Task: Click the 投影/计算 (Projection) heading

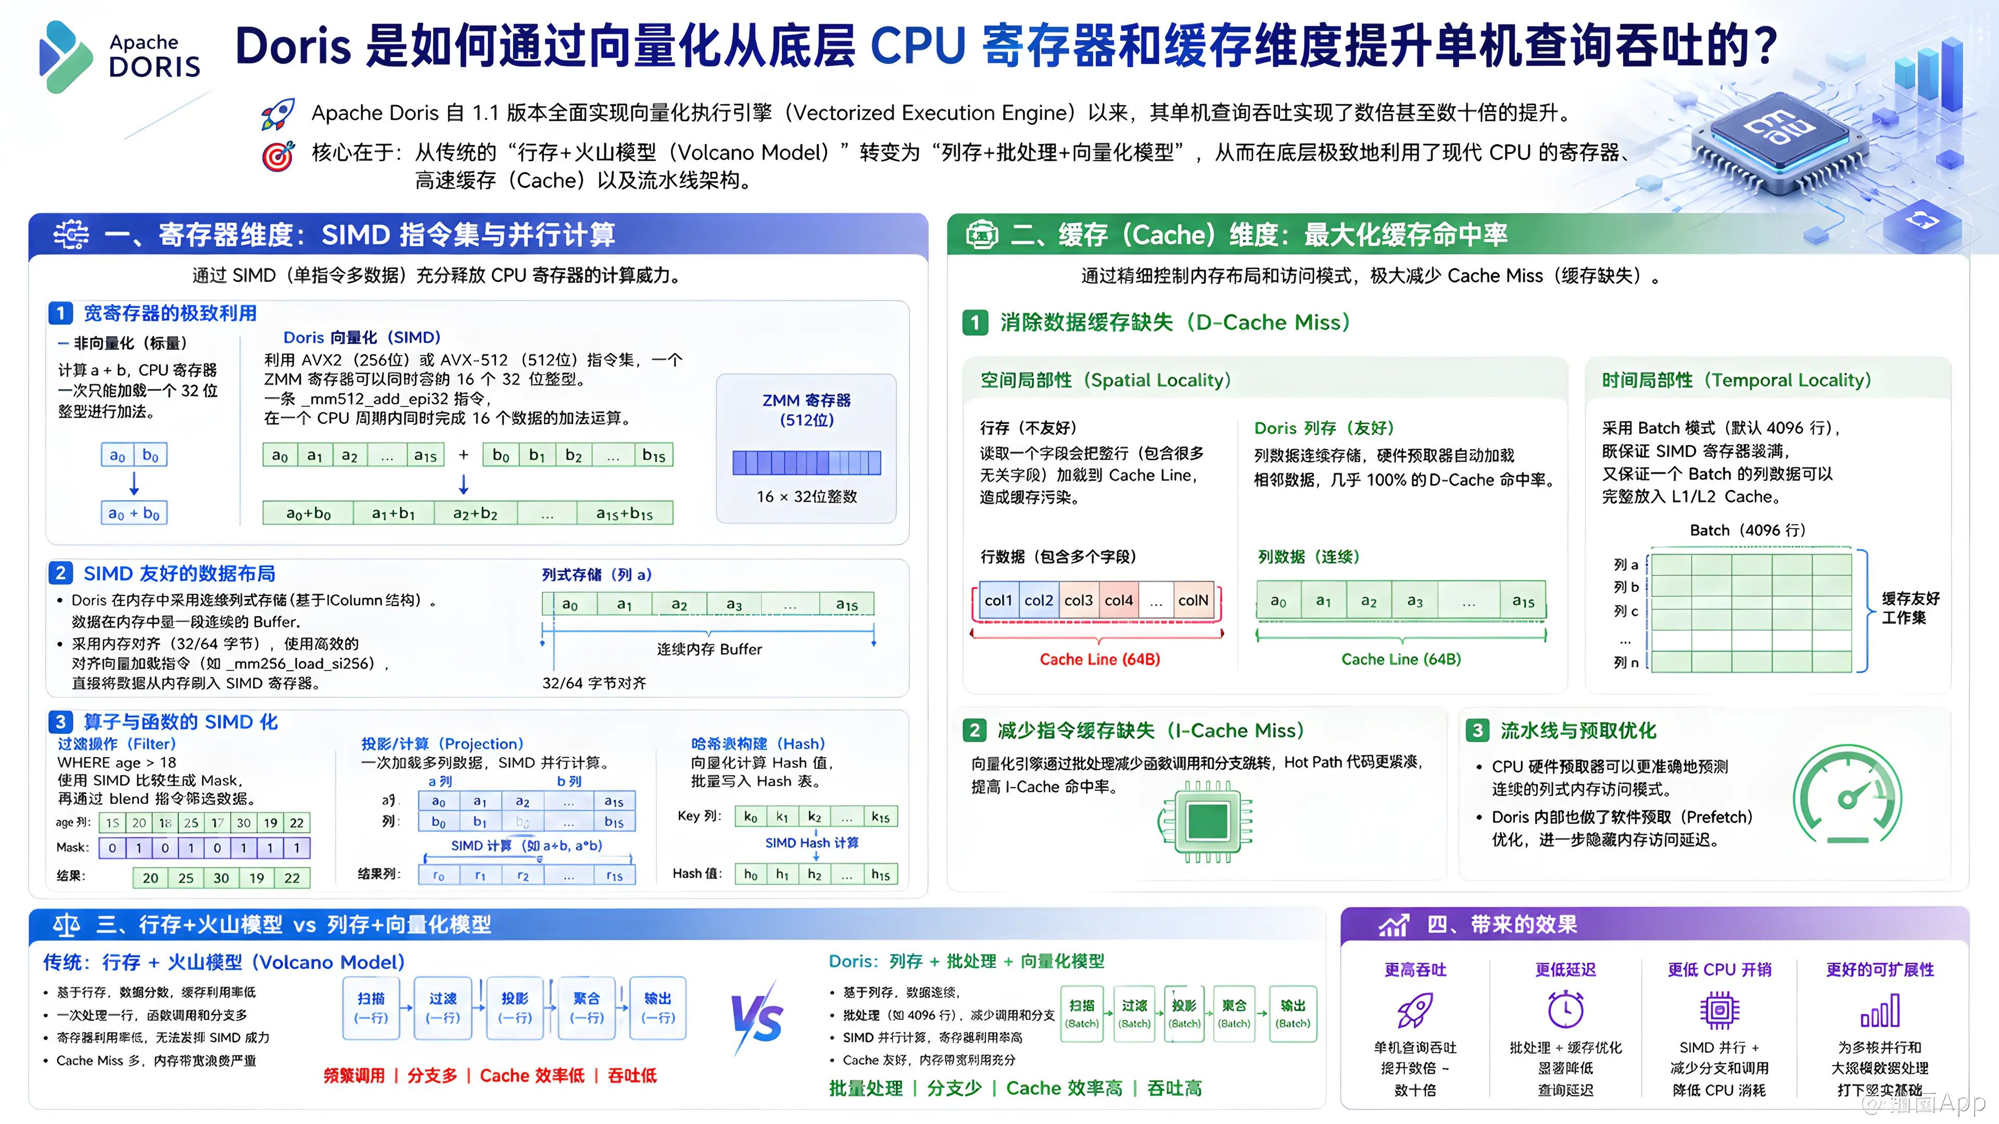Action: tap(442, 744)
